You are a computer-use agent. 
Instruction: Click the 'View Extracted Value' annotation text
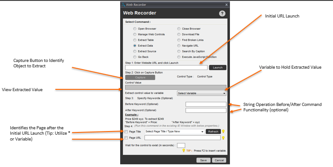[22, 90]
